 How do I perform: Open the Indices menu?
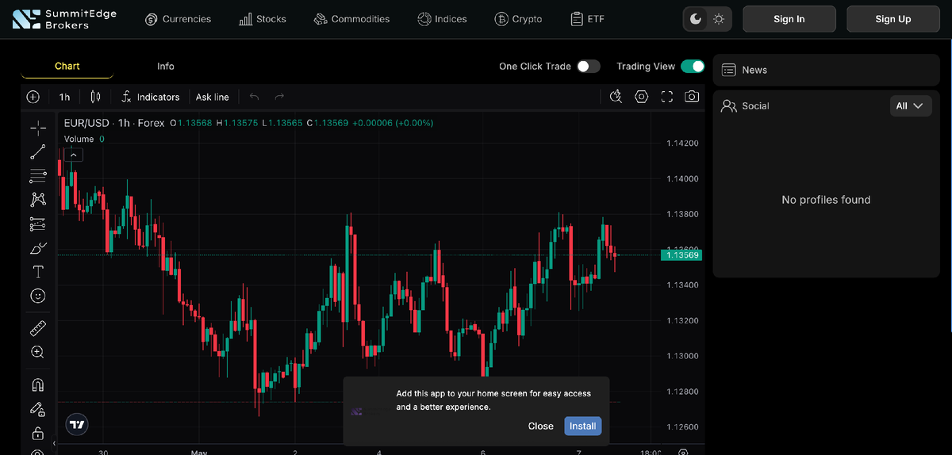(x=443, y=19)
